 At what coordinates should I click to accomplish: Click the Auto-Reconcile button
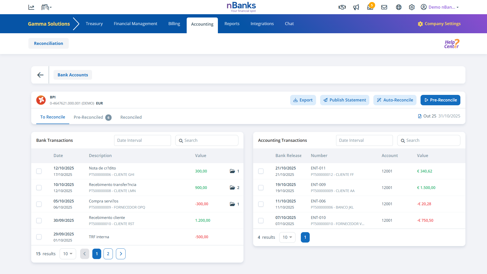[395, 100]
